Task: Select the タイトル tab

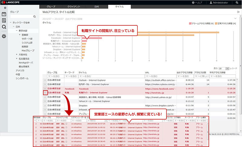Action: click(119, 7)
